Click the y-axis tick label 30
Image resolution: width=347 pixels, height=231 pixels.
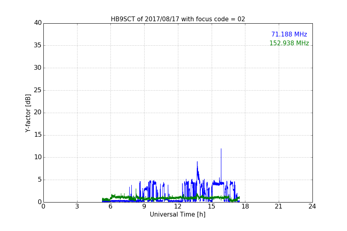click(x=38, y=68)
